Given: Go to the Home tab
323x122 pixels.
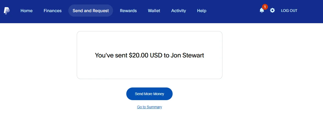Looking at the screenshot, I should click(26, 11).
